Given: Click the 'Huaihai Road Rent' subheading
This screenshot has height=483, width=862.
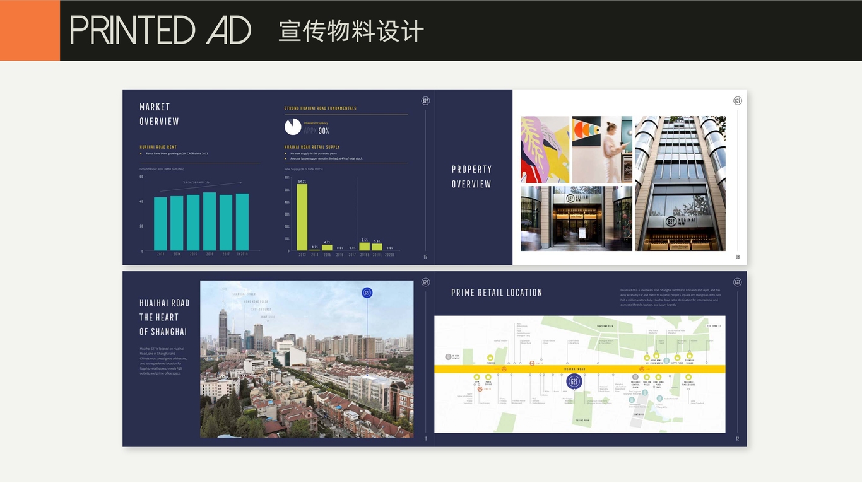Looking at the screenshot, I should (158, 147).
